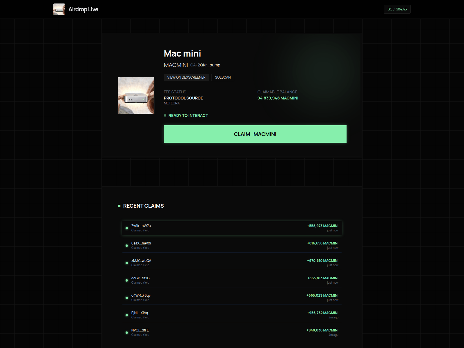This screenshot has height=348, width=464.
Task: Click the status dot next to NVCj...dfFE
Action: [x=127, y=332]
